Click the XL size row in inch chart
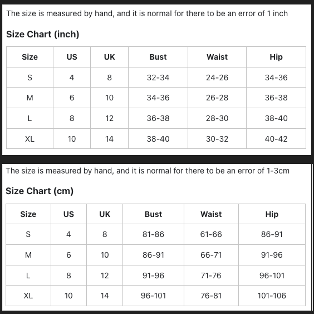Viewport: 314px width, 314px height. pyautogui.click(x=156, y=139)
